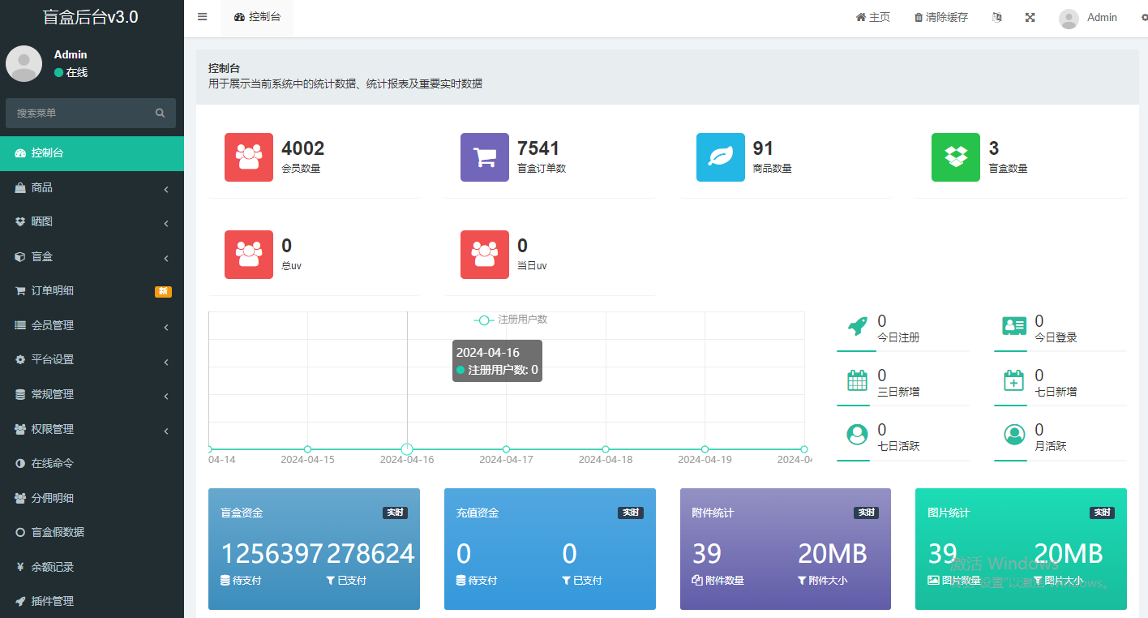Select the 订单明细 cart icon in sidebar
Viewport: 1148px width, 618px height.
pos(19,290)
